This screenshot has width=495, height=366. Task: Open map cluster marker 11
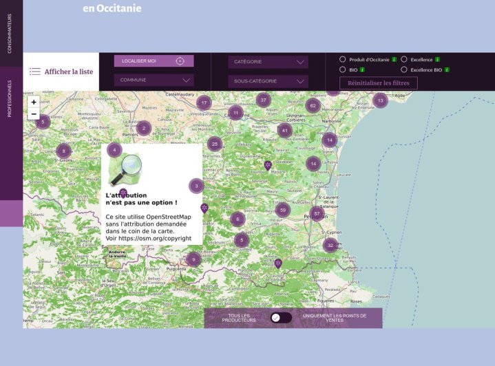coord(236,113)
